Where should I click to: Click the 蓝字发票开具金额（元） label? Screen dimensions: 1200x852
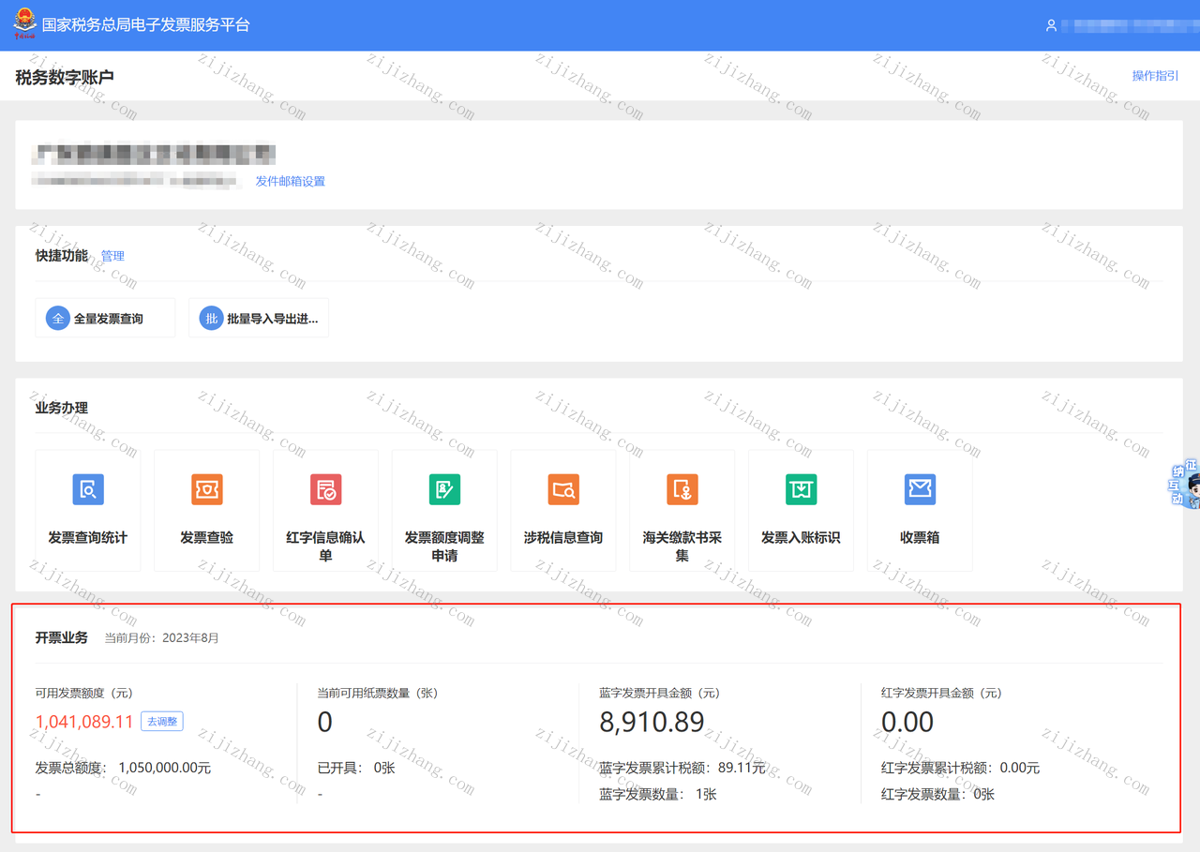(x=660, y=694)
